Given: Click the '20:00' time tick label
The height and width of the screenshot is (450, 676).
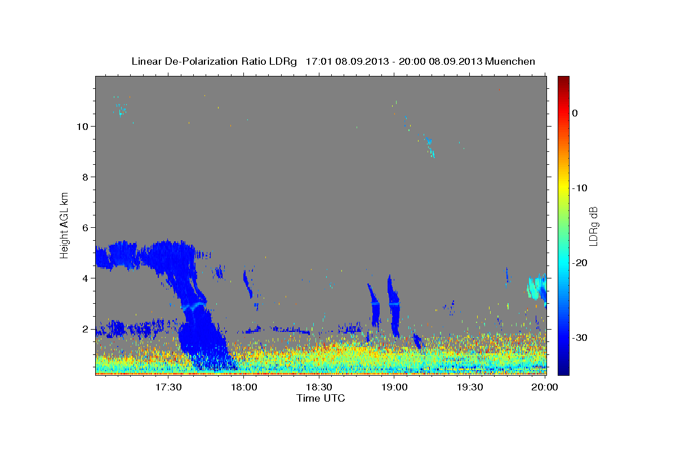Looking at the screenshot, I should tap(545, 388).
